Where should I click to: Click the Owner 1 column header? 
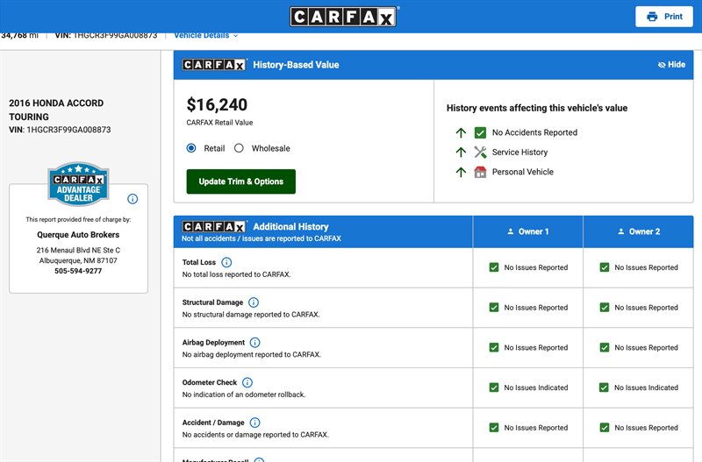coord(528,231)
